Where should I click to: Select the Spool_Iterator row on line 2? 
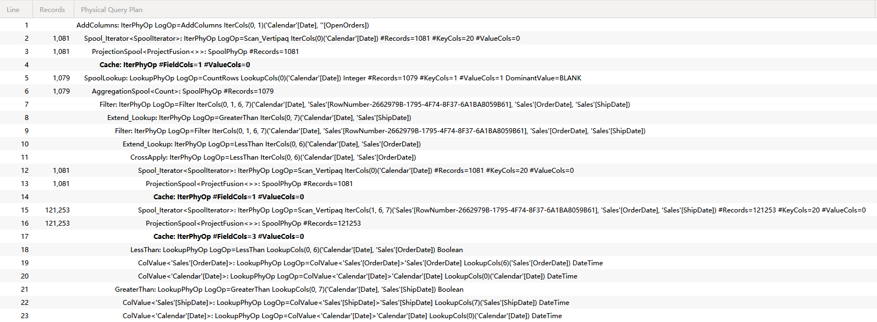(x=438, y=39)
